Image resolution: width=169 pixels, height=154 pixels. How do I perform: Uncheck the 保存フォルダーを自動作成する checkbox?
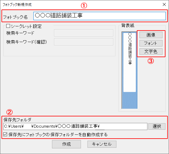coord(5,134)
